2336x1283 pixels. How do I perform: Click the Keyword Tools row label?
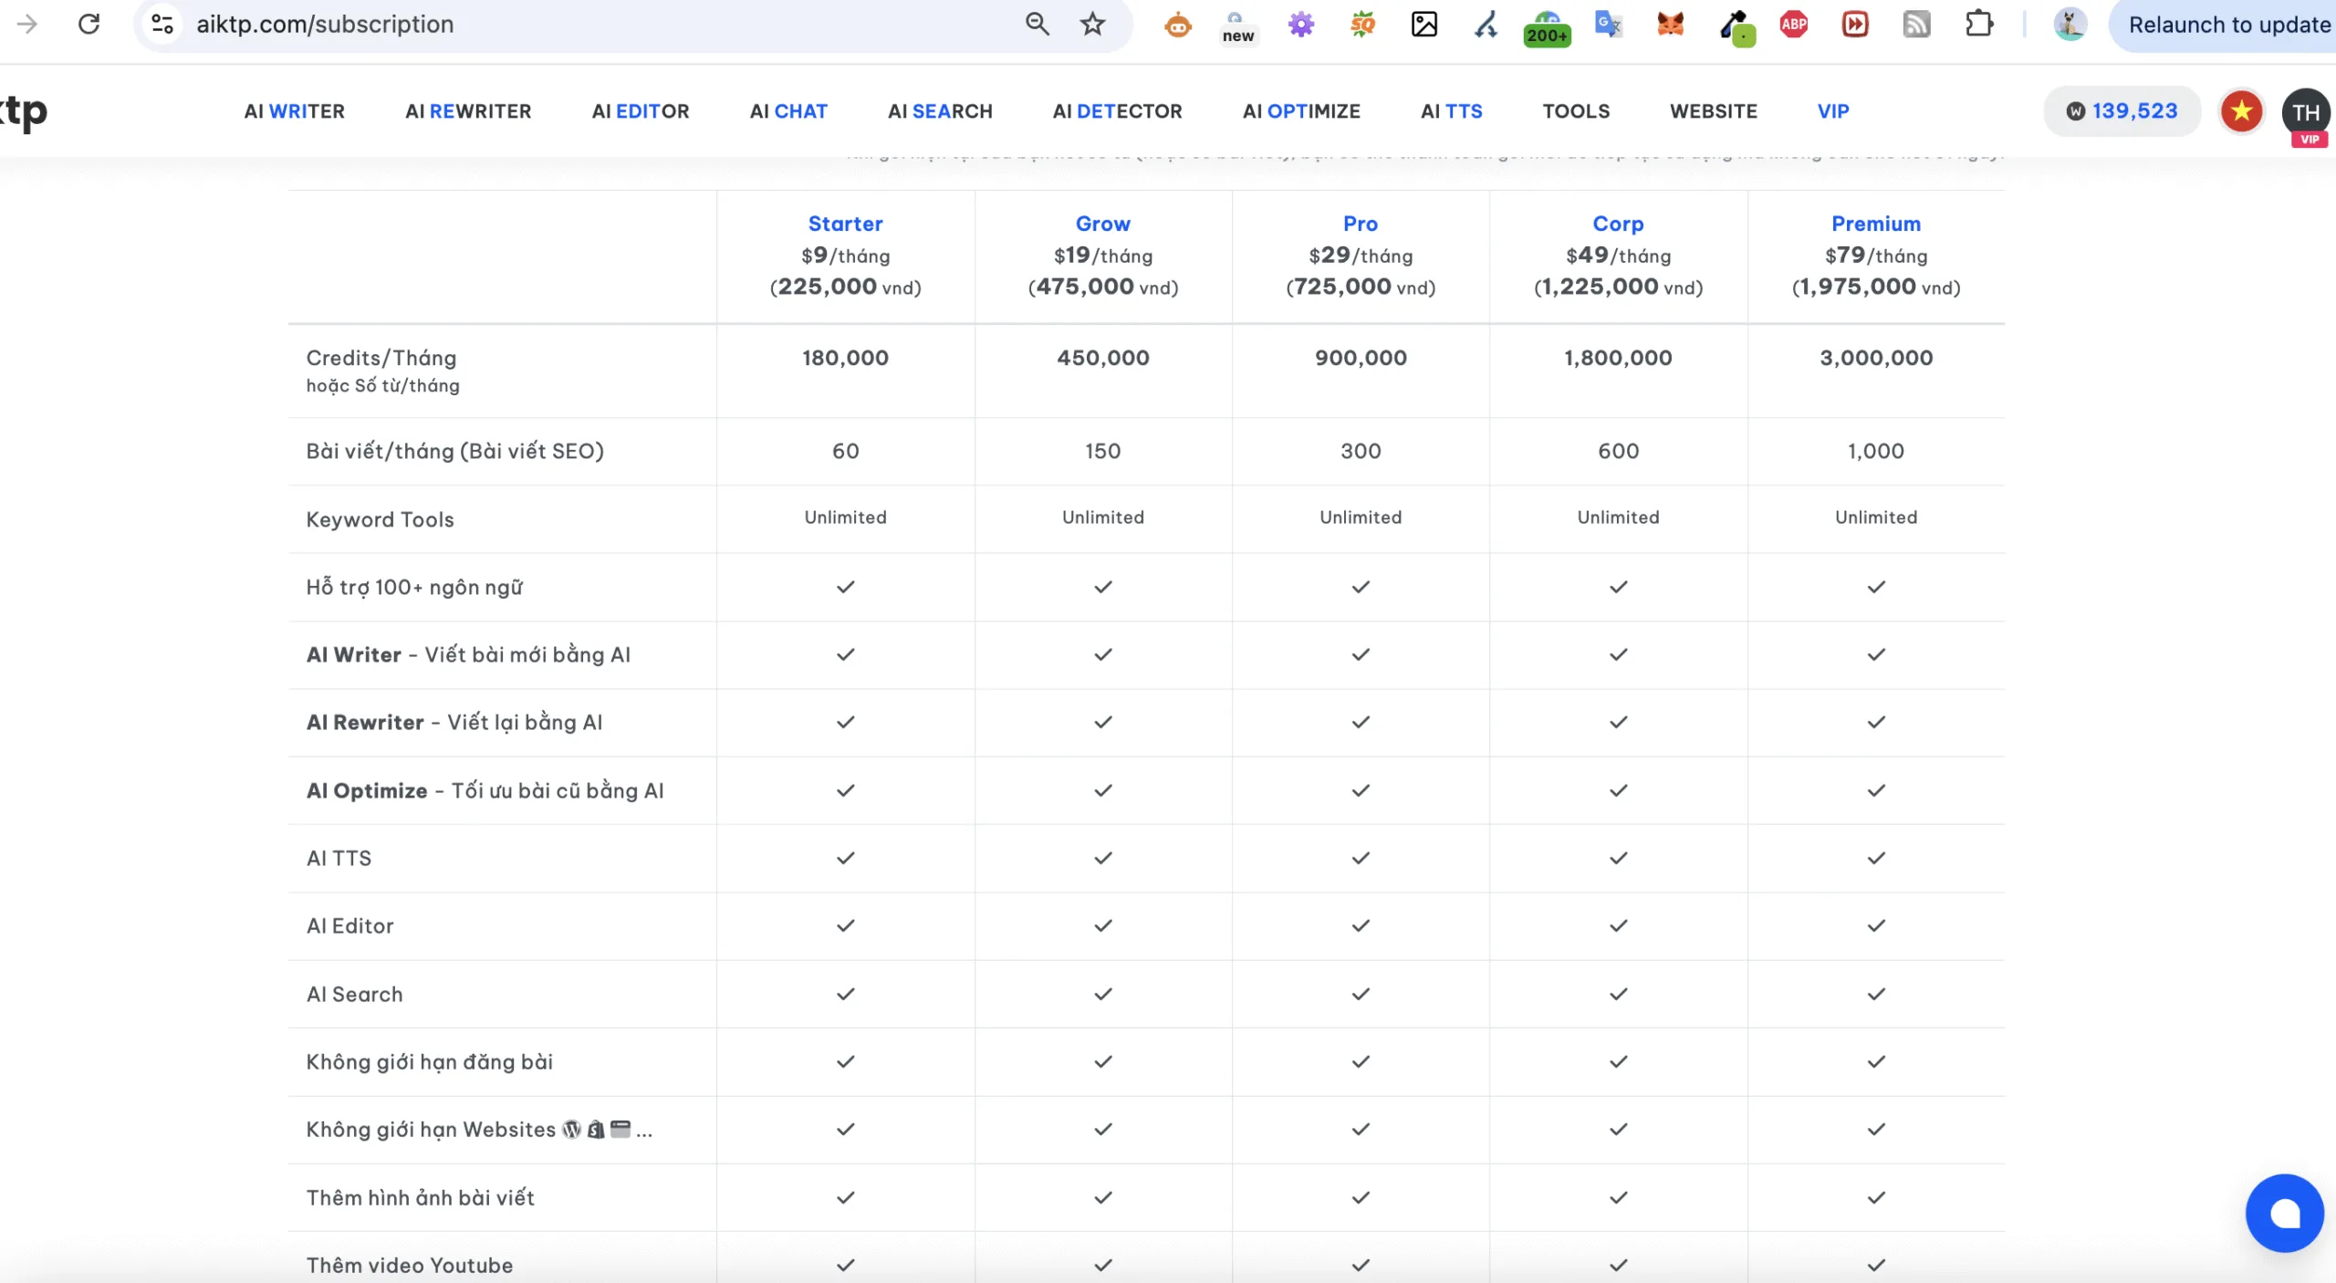click(380, 519)
